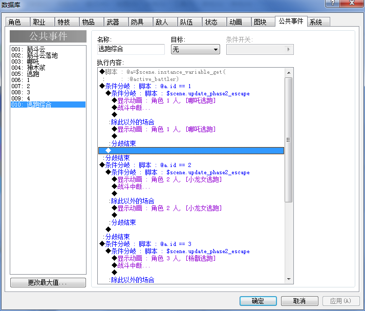Select the highlighted empty command line
This screenshot has height=311, width=365.
[x=191, y=151]
